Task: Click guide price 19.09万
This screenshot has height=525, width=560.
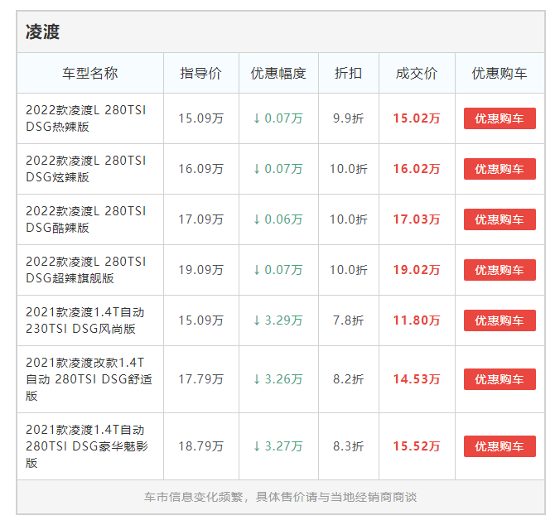Action: click(200, 270)
